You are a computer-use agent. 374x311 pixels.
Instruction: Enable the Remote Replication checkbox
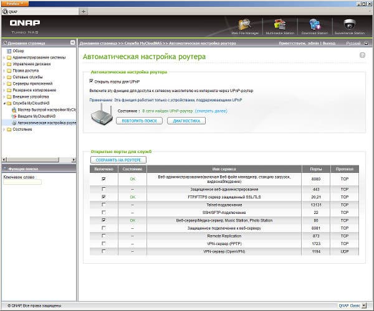[103, 236]
